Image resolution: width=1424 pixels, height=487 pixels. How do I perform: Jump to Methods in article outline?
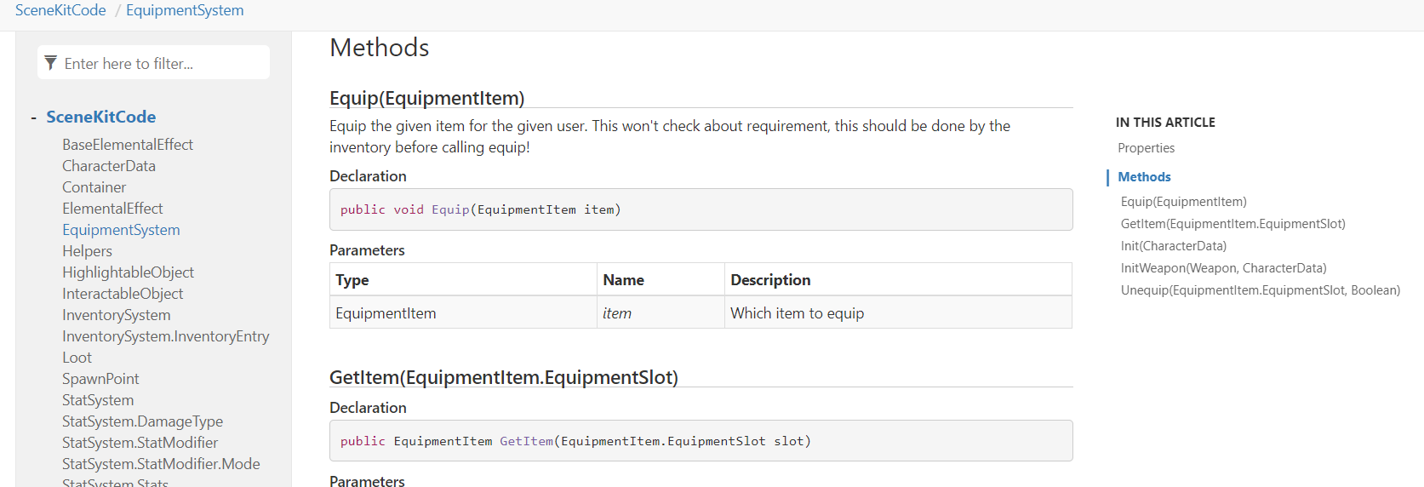click(x=1144, y=177)
